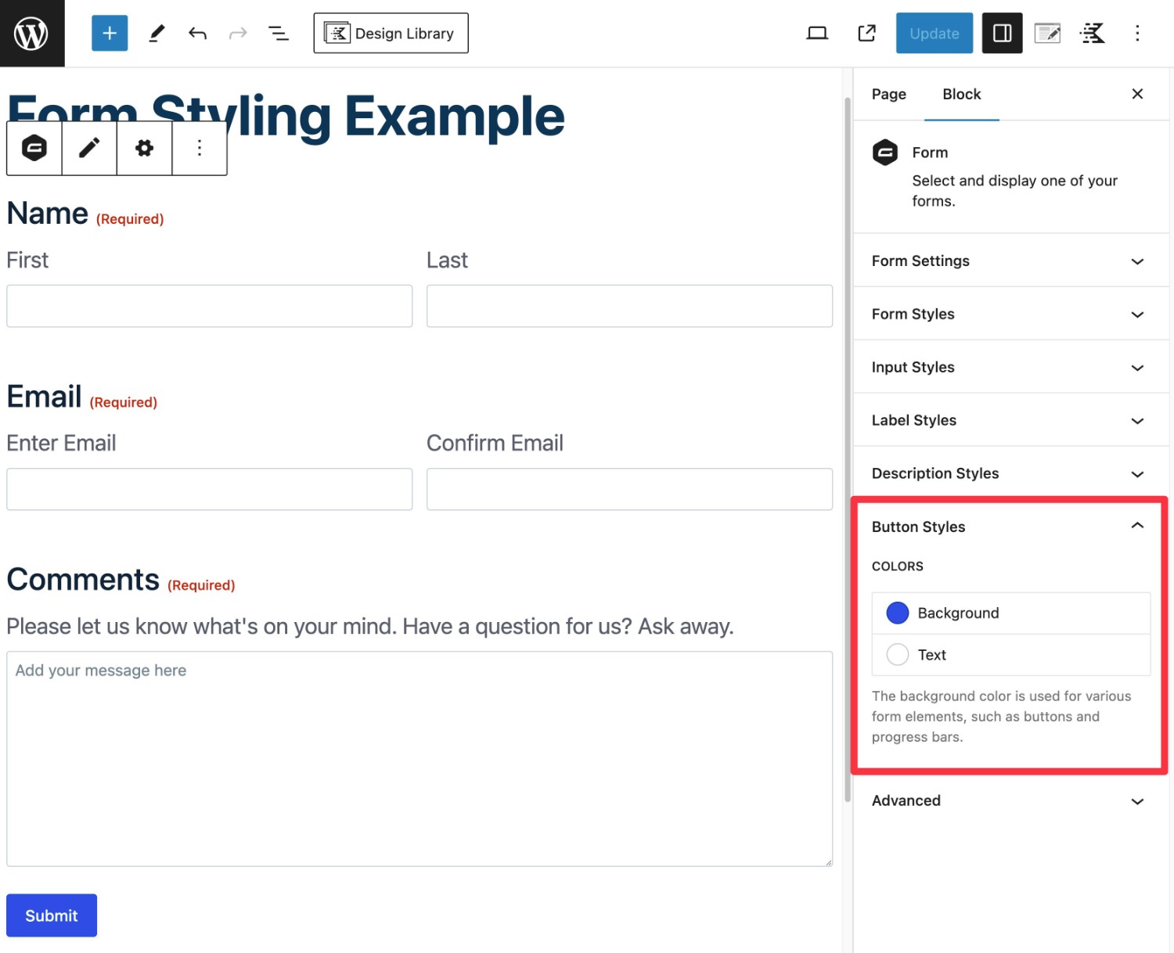Viewport: 1174px width, 953px height.
Task: Click the Comments message text area
Action: point(419,758)
